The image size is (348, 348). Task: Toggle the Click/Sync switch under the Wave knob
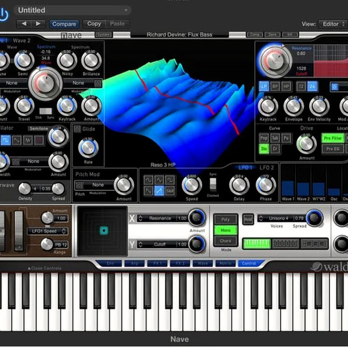click(45, 111)
